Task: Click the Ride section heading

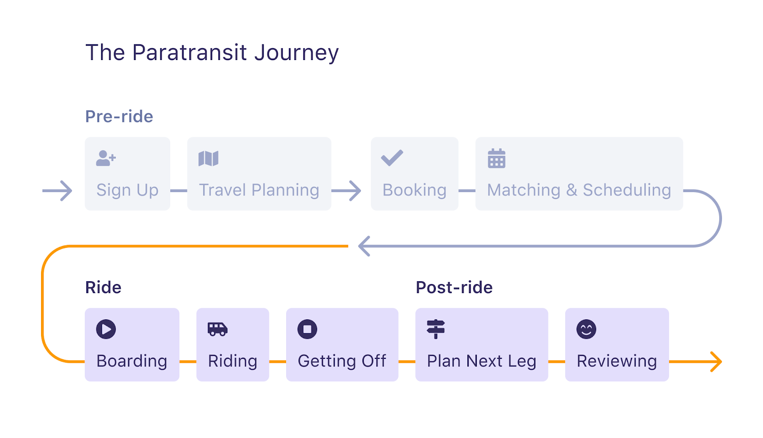Action: tap(103, 287)
